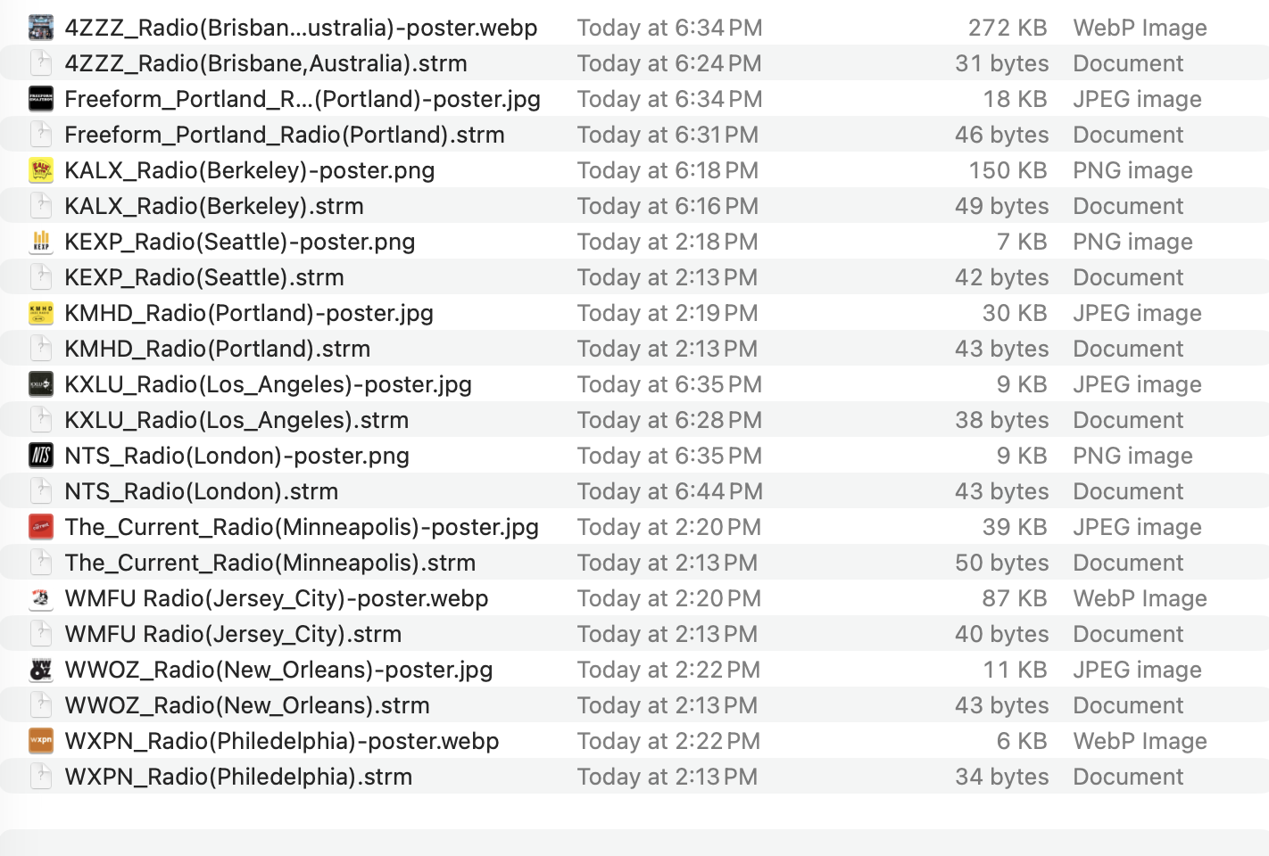1269x856 pixels.
Task: Click the 30 KB size value
Action: click(1015, 313)
